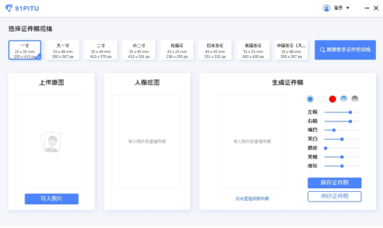Viewport: 383px width, 228px height.
Task: Select the 大一寸 photo size option
Action: [63, 50]
